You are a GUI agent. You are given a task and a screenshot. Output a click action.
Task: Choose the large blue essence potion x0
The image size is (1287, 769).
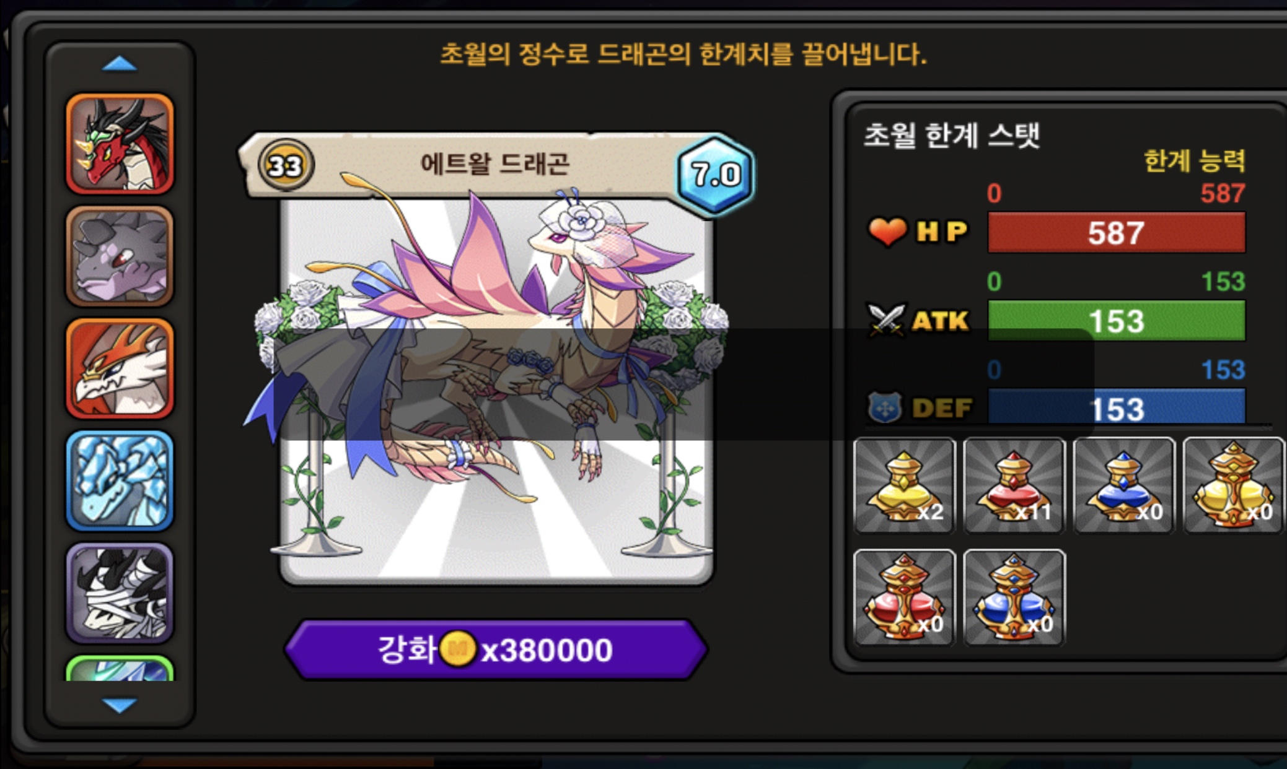pos(1014,597)
